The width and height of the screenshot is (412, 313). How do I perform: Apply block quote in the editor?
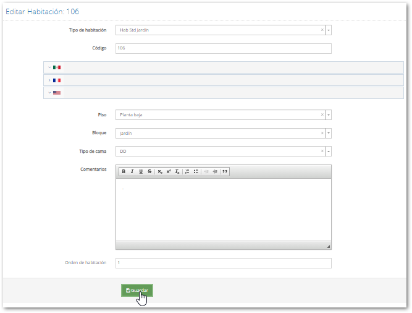[x=225, y=171]
